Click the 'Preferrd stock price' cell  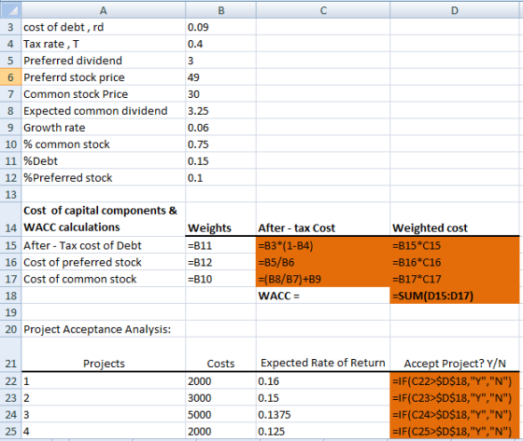pos(104,77)
